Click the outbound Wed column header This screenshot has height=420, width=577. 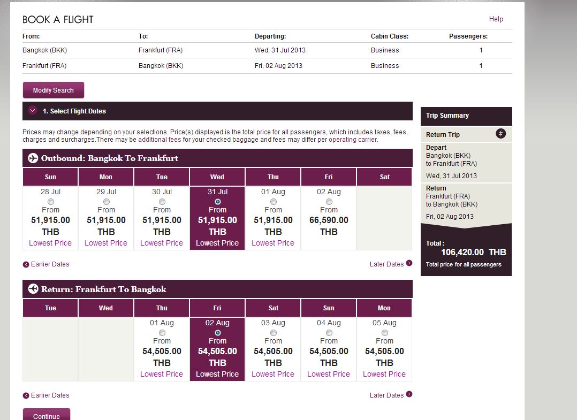pyautogui.click(x=217, y=177)
